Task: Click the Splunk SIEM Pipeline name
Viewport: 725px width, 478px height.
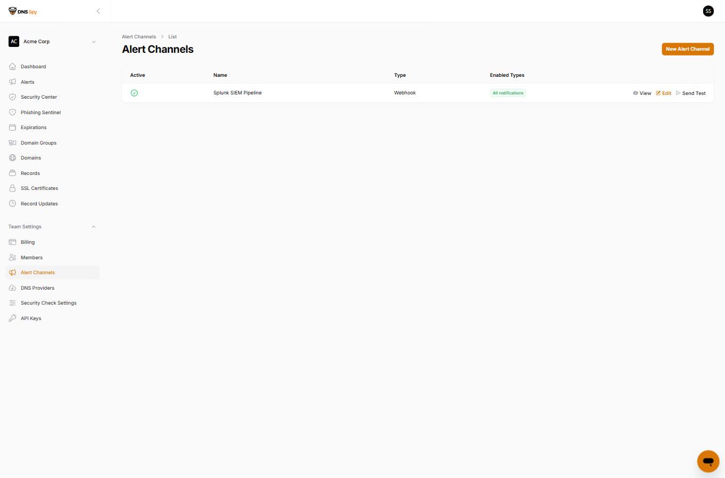Action: point(238,93)
